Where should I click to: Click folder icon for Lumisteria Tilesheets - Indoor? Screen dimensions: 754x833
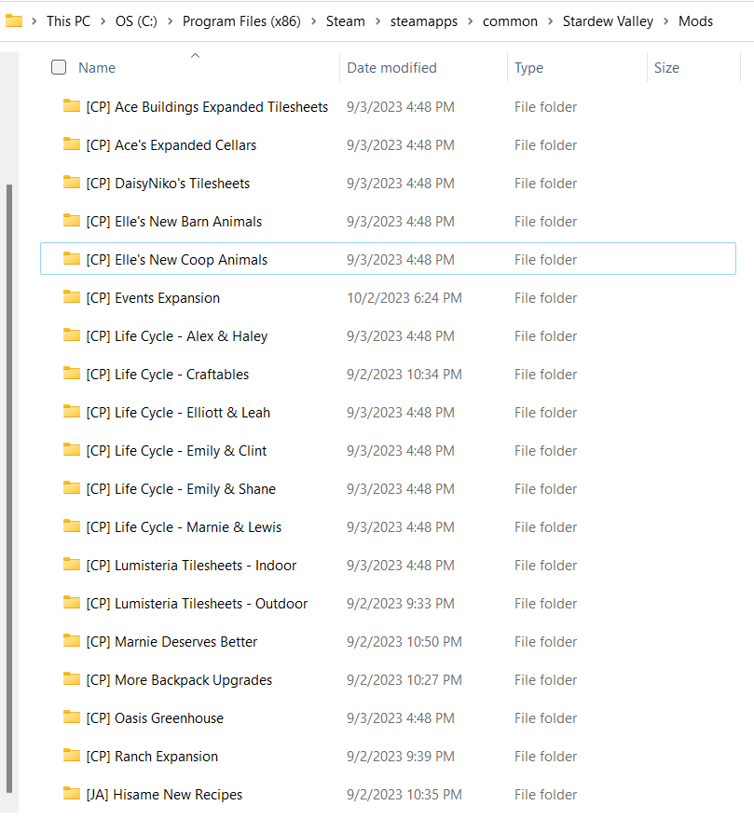tap(72, 565)
